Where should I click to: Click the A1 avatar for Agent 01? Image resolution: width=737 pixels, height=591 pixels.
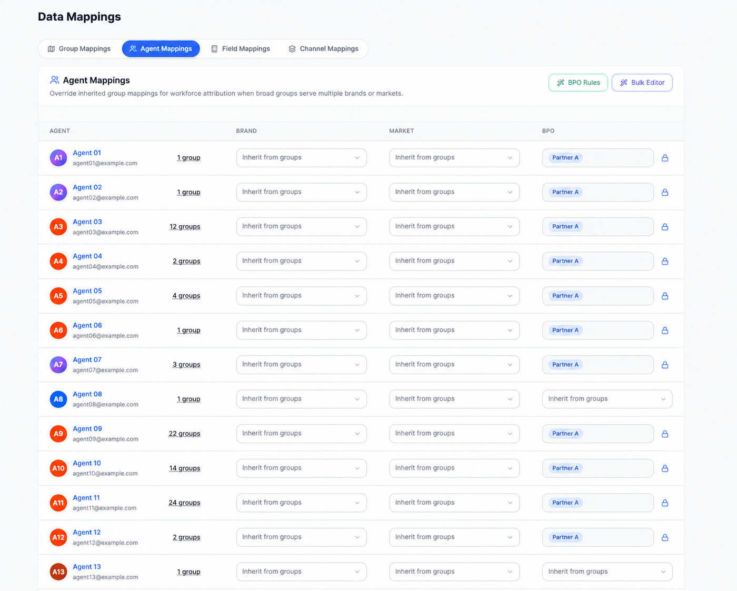[58, 158]
